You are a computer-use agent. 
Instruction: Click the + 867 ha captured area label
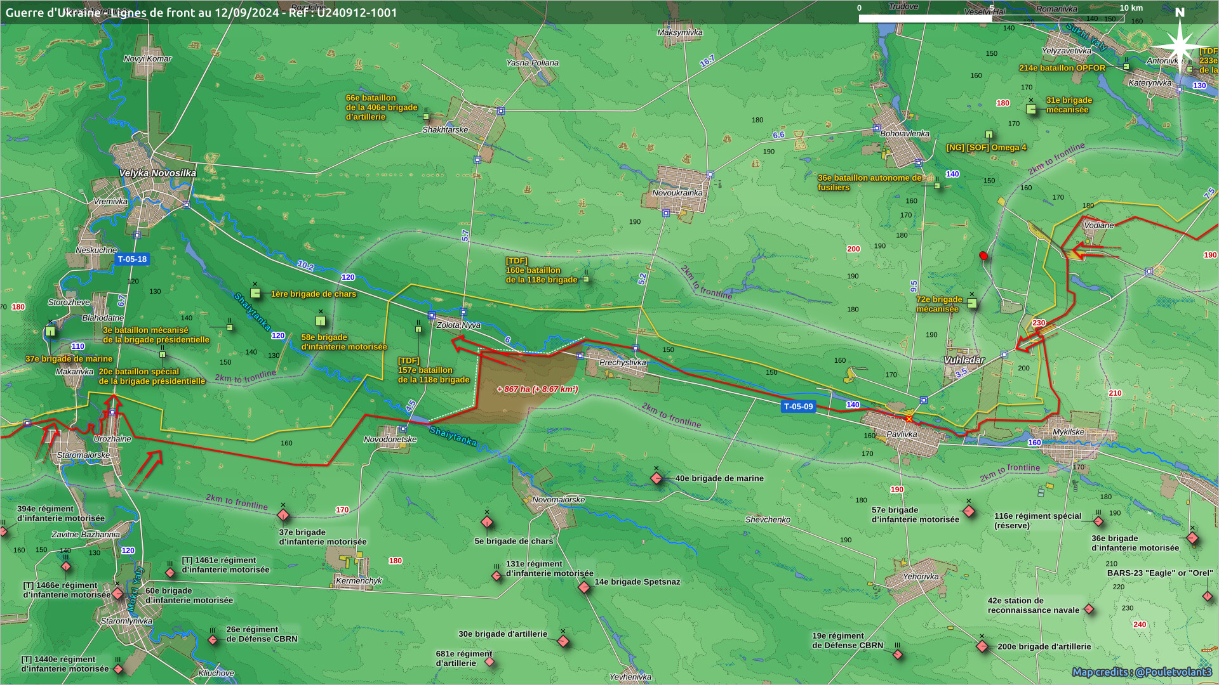point(537,389)
